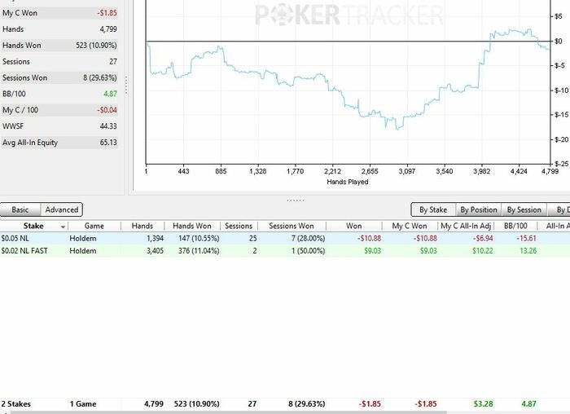Sort by My C Won column header

tap(410, 226)
